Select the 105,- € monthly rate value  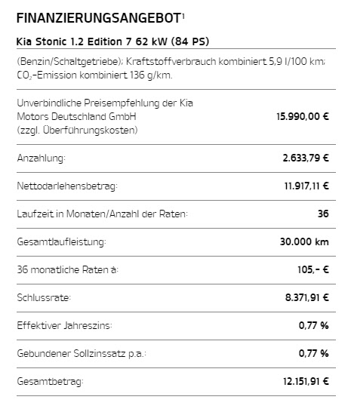(313, 269)
